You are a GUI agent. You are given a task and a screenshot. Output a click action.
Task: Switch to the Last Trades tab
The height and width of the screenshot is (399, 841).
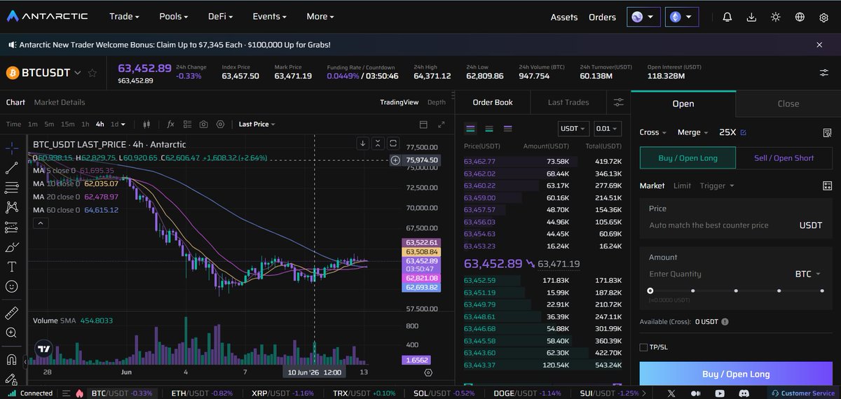pyautogui.click(x=568, y=102)
